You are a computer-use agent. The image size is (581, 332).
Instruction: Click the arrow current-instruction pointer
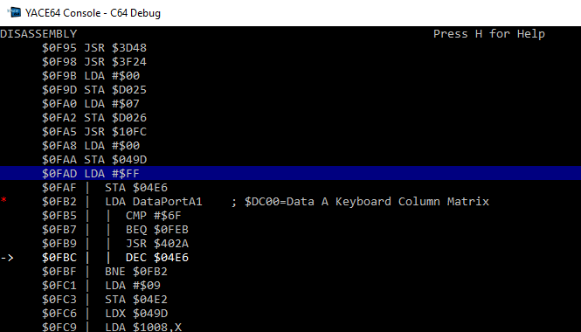(x=7, y=257)
